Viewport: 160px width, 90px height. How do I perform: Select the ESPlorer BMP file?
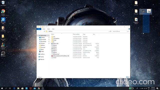click(x=75, y=47)
